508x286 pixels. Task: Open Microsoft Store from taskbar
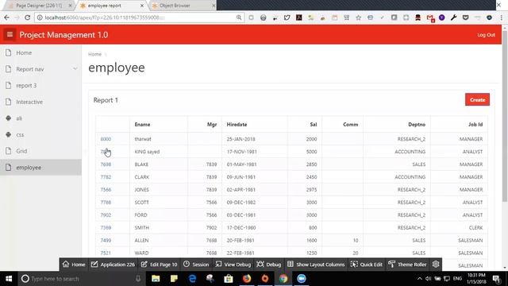coord(229,279)
